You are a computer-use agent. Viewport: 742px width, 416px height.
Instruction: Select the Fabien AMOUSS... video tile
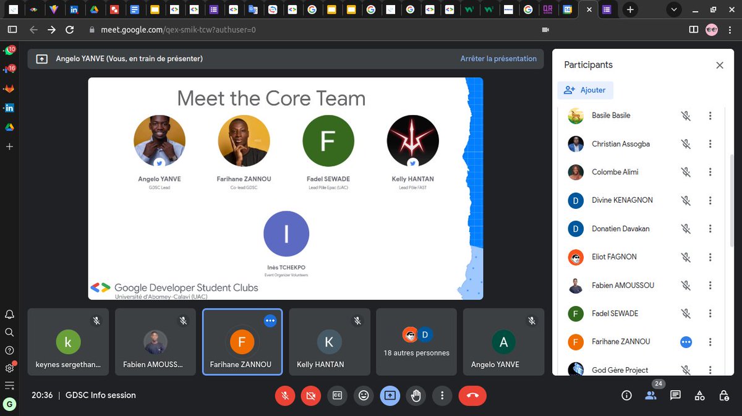pos(155,342)
